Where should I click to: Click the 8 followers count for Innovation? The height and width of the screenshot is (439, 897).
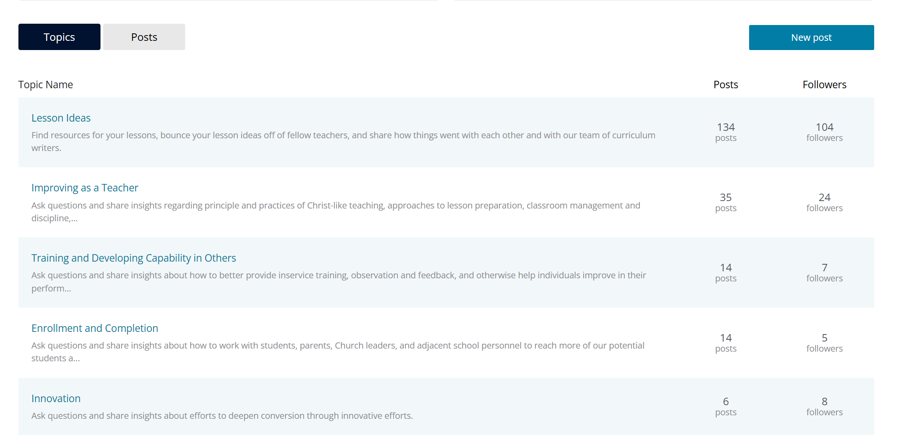(x=824, y=406)
